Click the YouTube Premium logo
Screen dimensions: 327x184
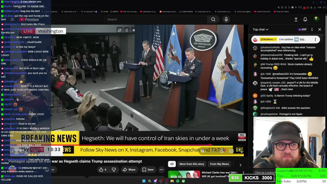point(29,19)
